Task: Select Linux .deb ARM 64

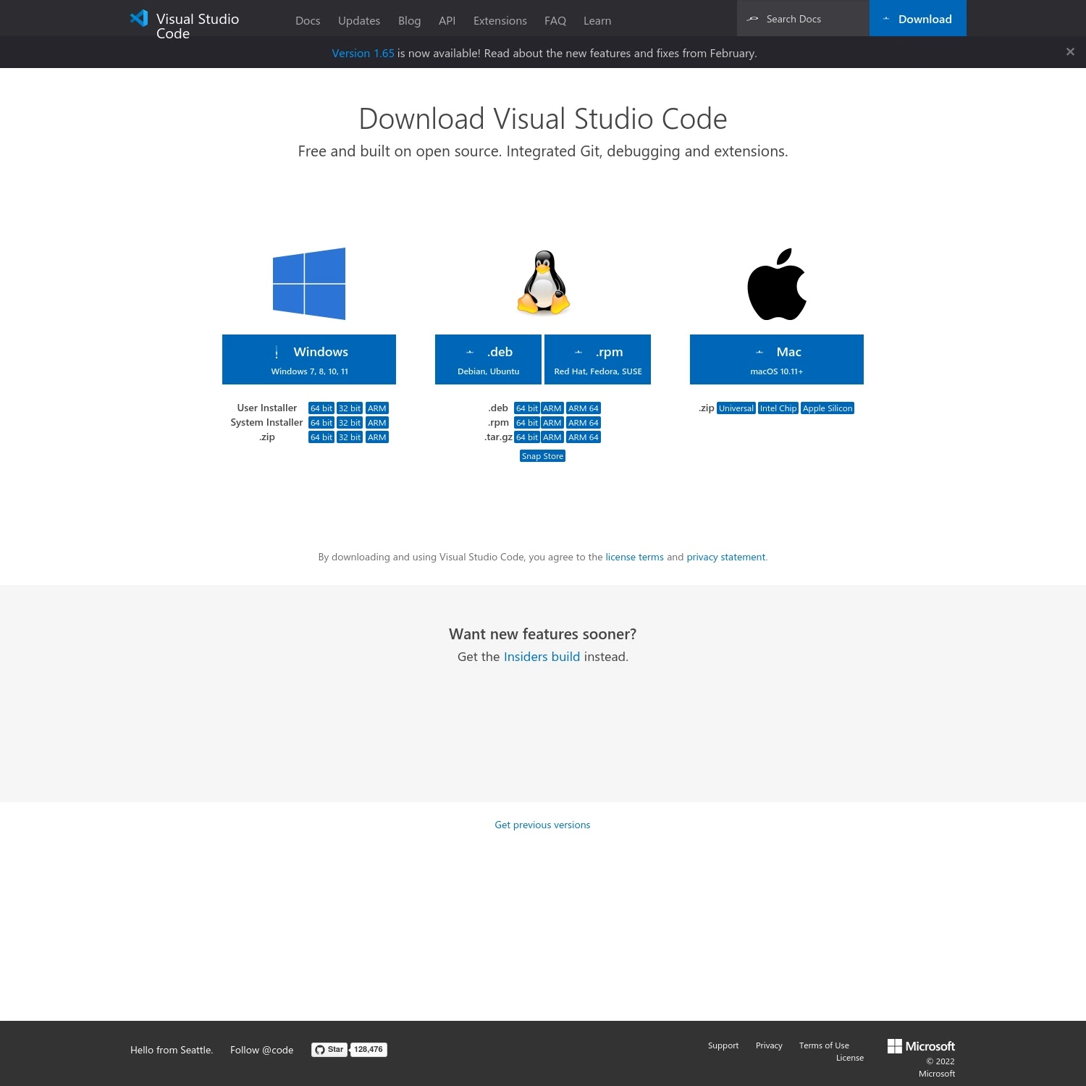Action: 584,408
